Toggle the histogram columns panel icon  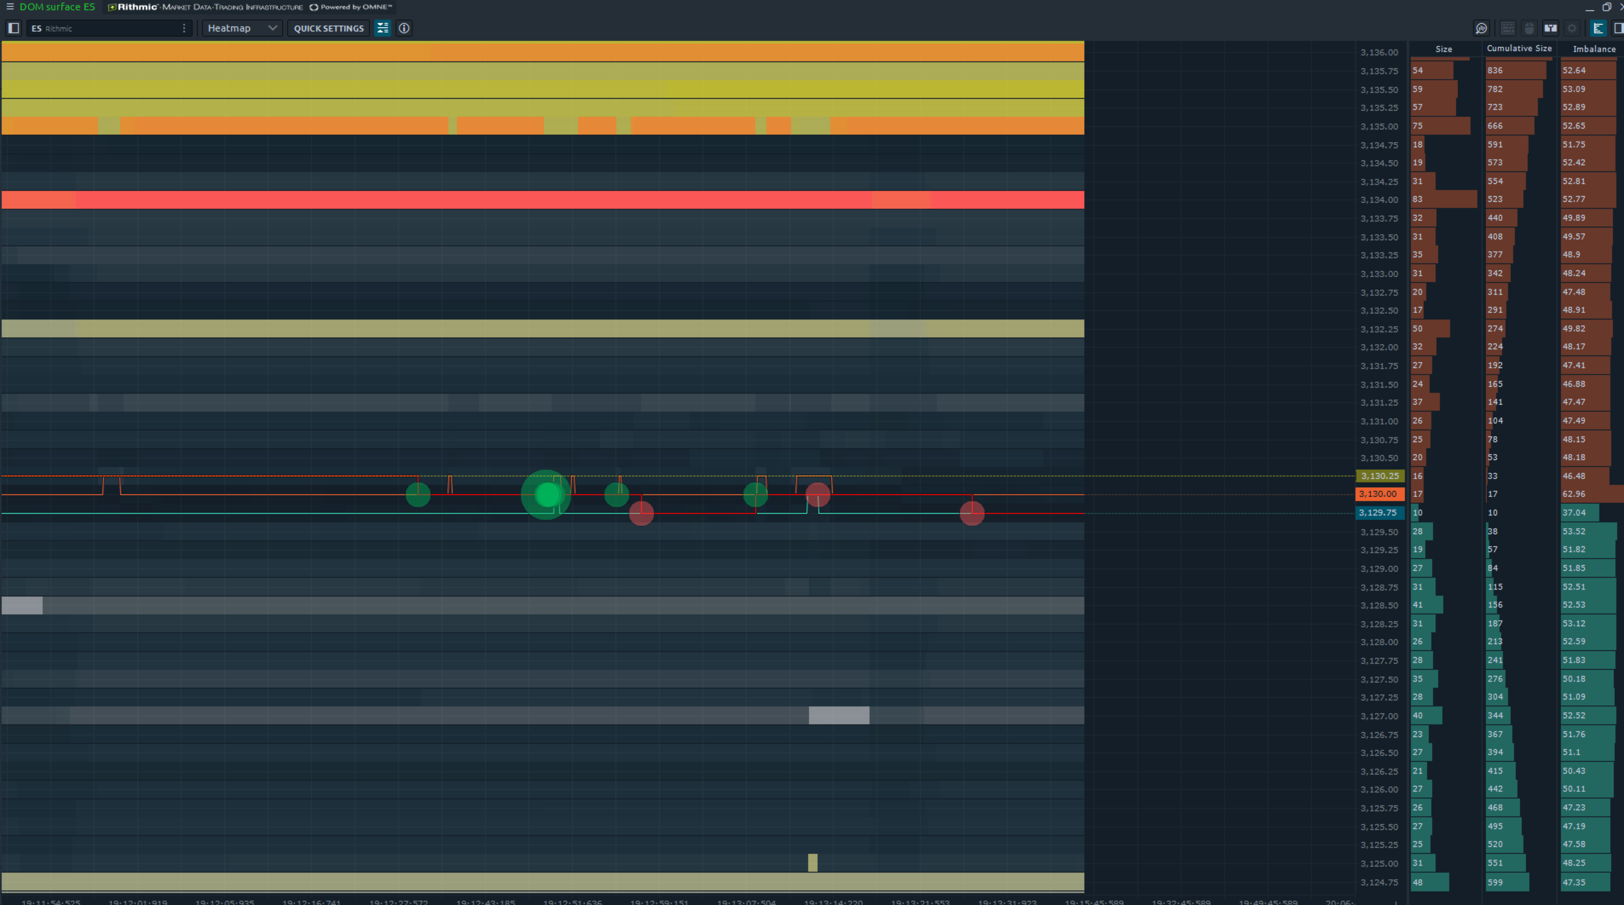[1598, 29]
